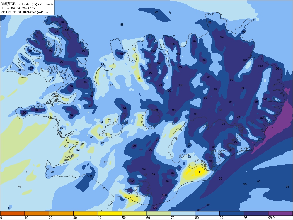Click the 95-99.9 navy legend swatch
Viewport: 293px width, 220px height.
click(256, 214)
